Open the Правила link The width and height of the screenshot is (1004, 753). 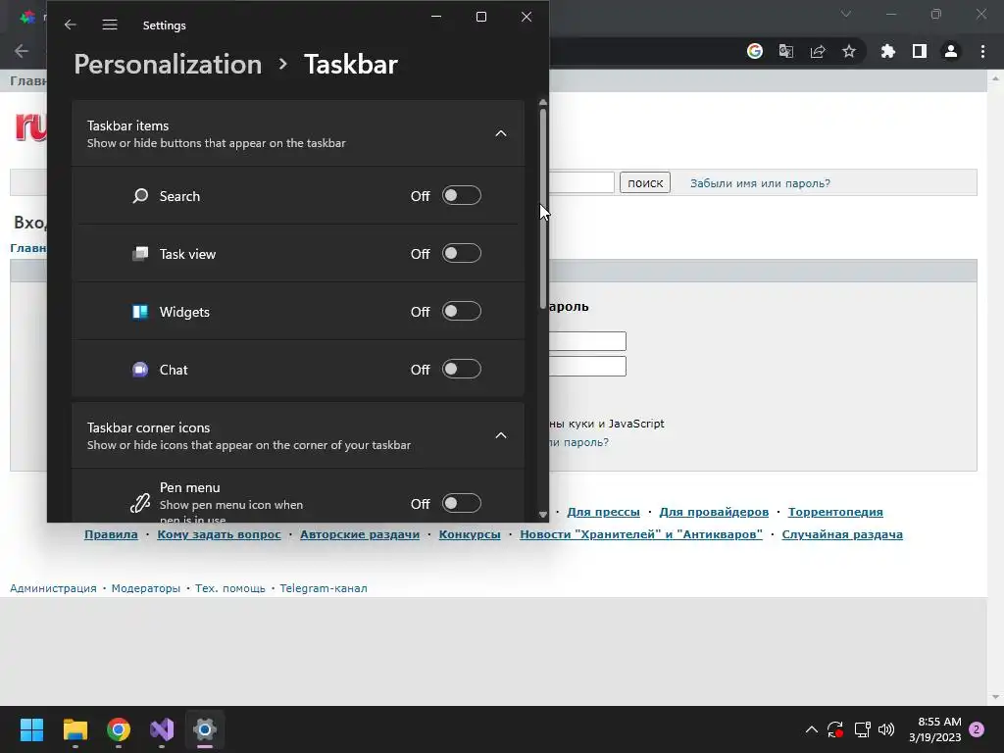pyautogui.click(x=111, y=534)
